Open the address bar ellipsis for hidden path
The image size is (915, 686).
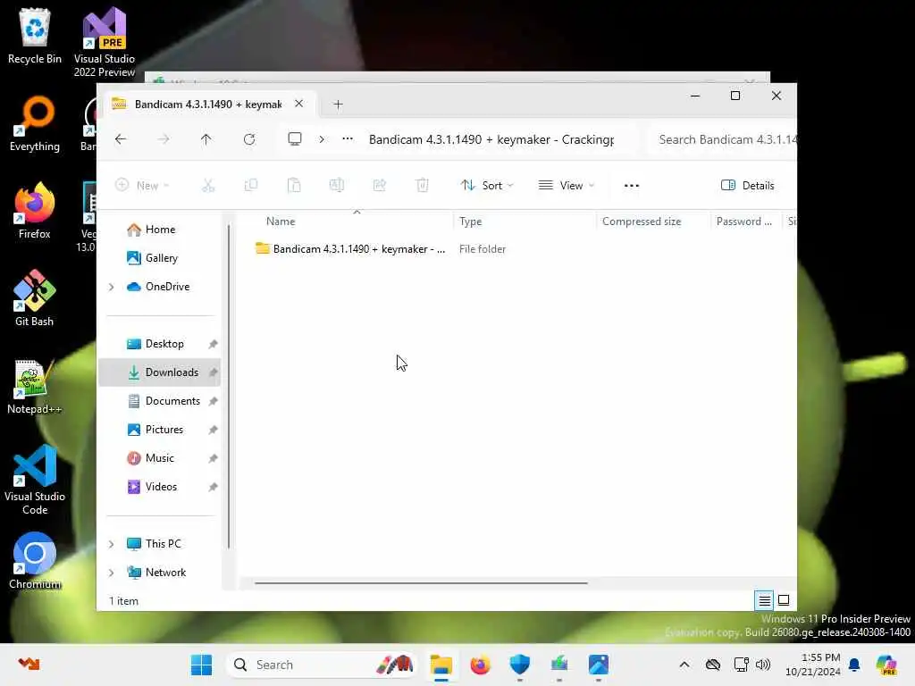click(348, 139)
